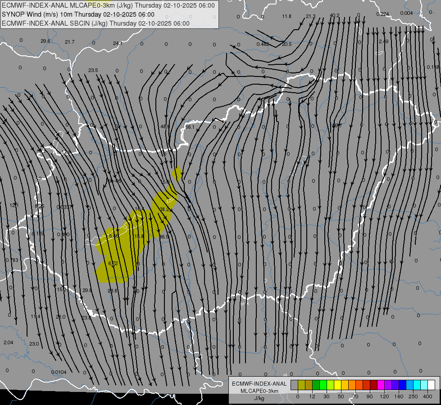Screen dimensions: 441x405
Task: Select the dark green legend swatch
Action: 316,385
